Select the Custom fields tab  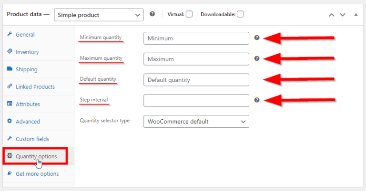pyautogui.click(x=32, y=139)
